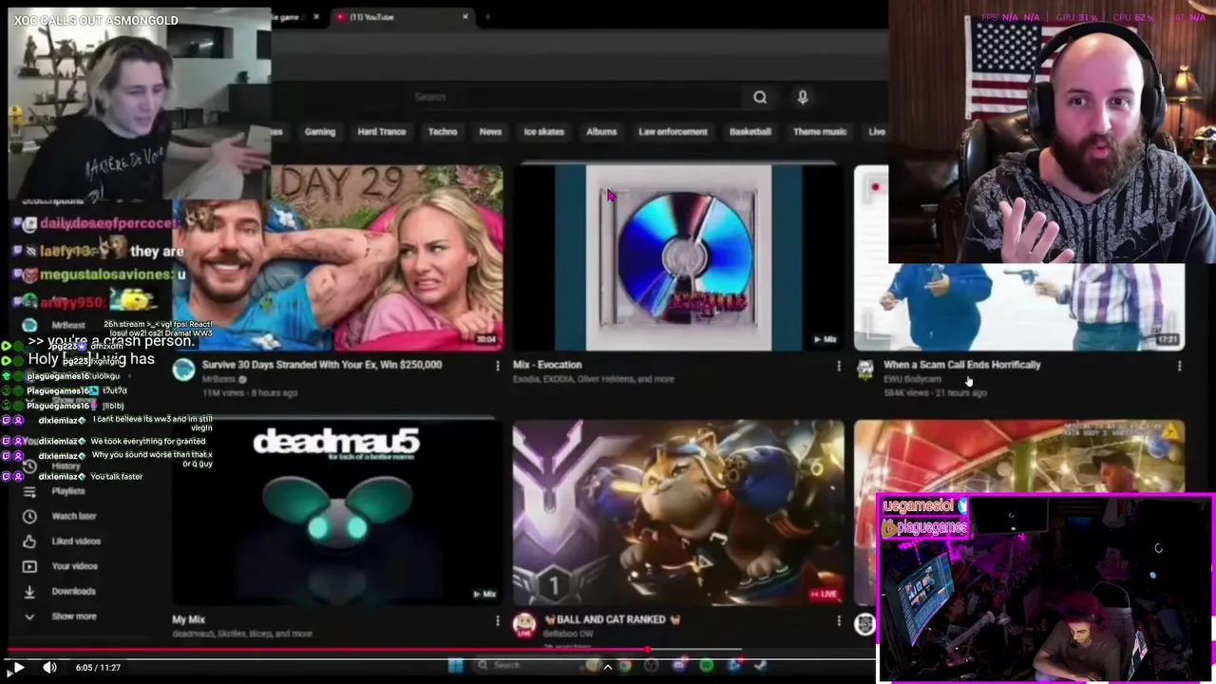Click the Playlists list icon in the sidebar

point(29,491)
